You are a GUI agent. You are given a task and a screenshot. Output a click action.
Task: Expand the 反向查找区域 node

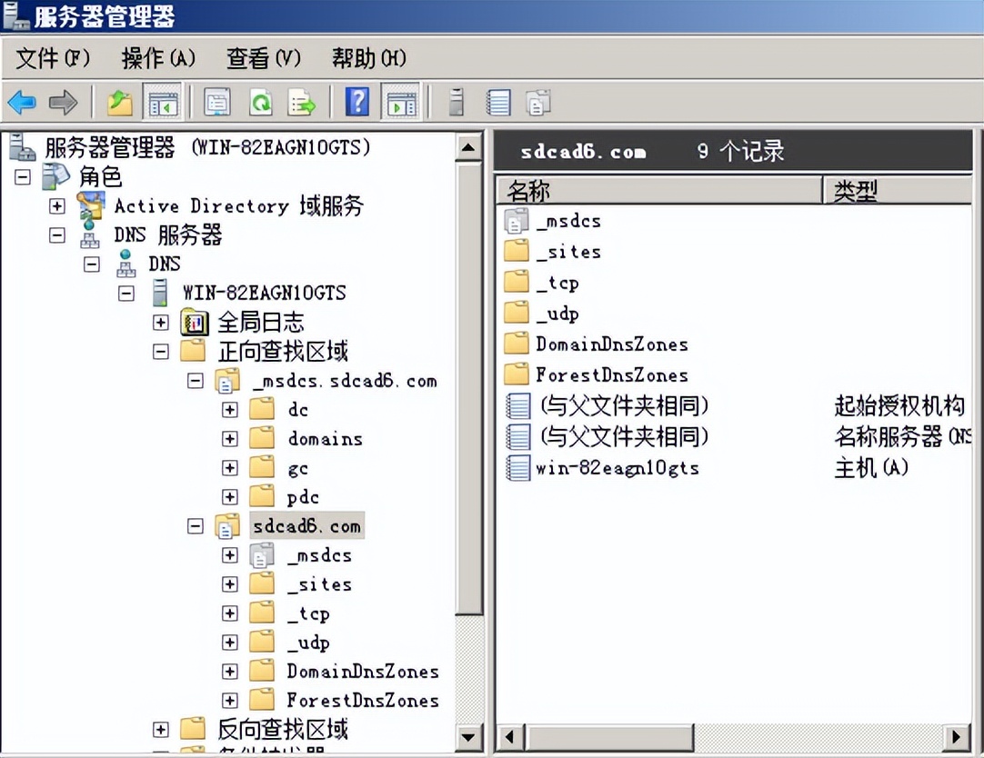[161, 729]
